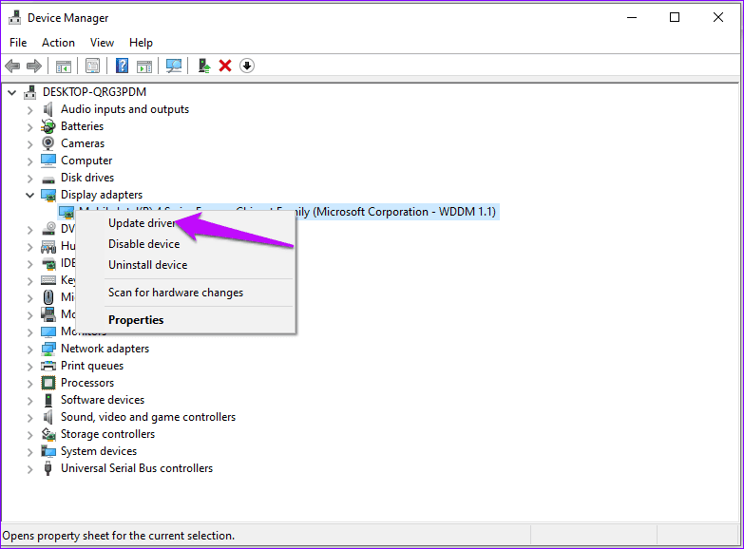Screen dimensions: 744x549
Task: Click the Print queues printer icon
Action: click(x=48, y=366)
